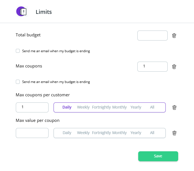Delete the Max coupons limit

pyautogui.click(x=174, y=67)
